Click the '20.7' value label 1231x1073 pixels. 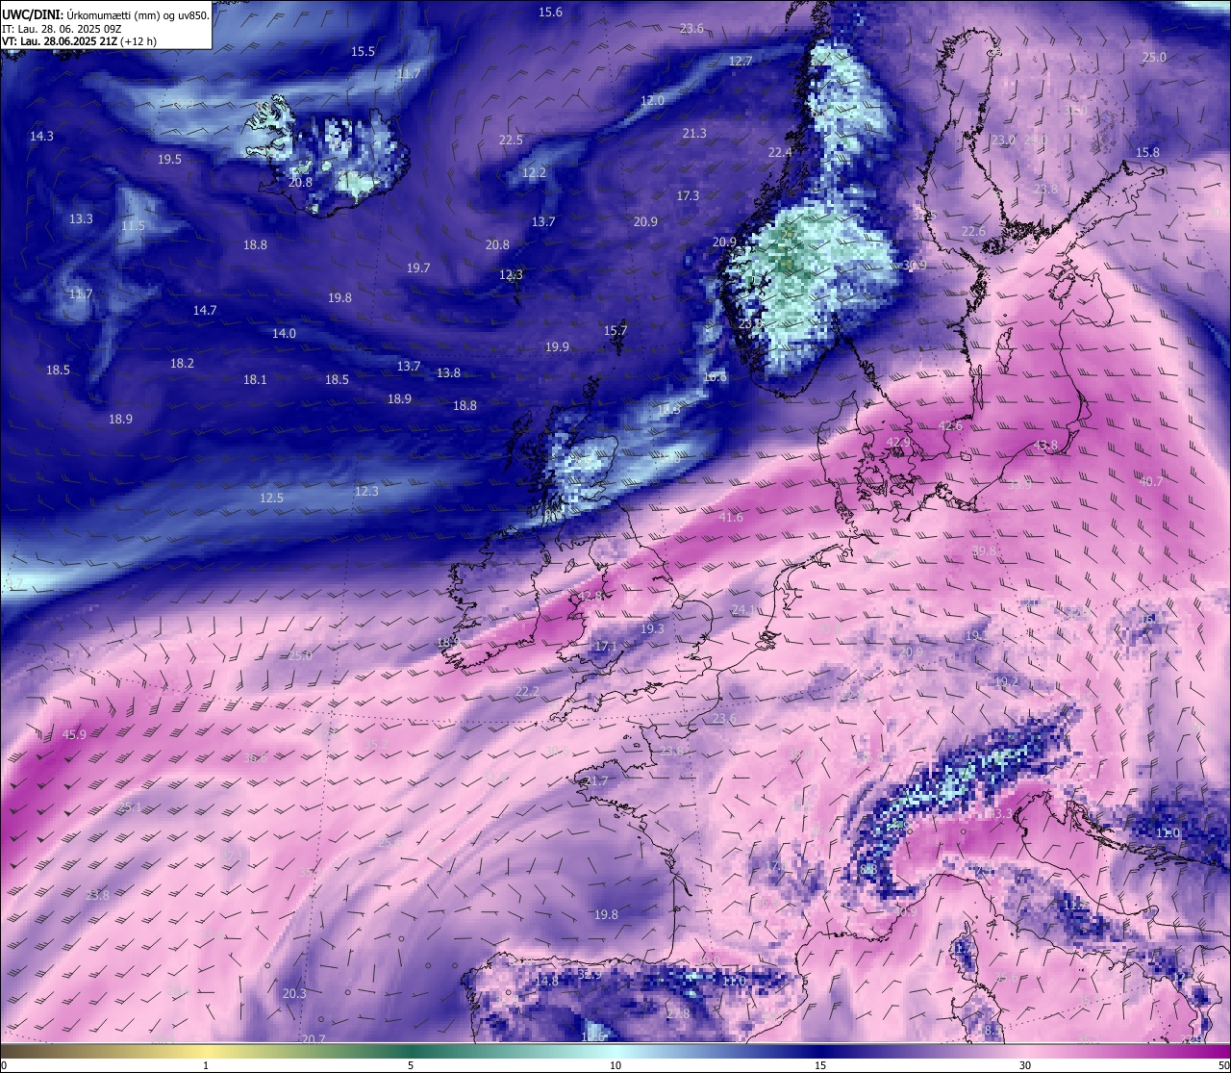tap(314, 1038)
